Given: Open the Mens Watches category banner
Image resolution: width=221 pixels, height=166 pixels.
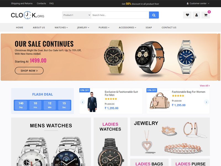Looking at the screenshot, I should click(51, 142).
